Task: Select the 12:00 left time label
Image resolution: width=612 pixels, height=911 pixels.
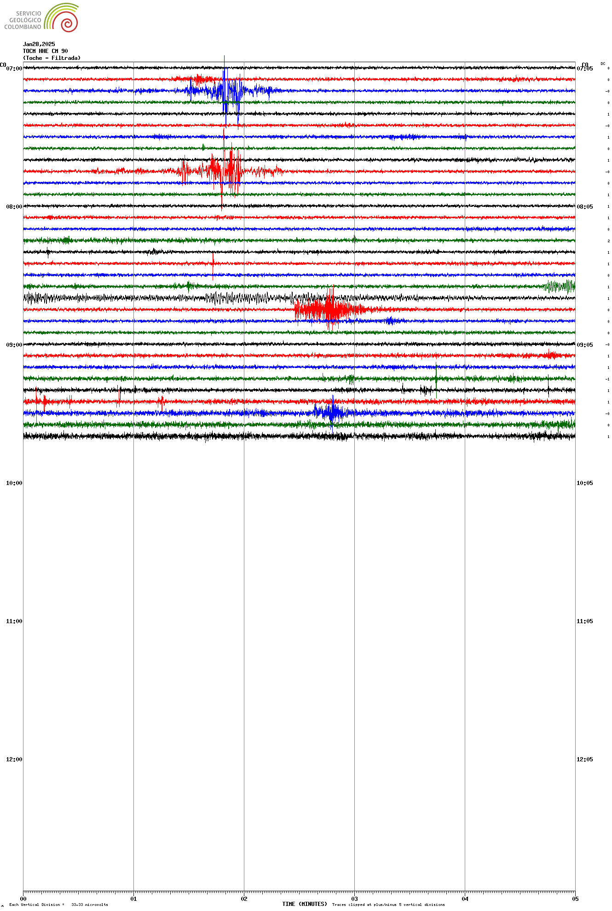Action: pyautogui.click(x=14, y=759)
